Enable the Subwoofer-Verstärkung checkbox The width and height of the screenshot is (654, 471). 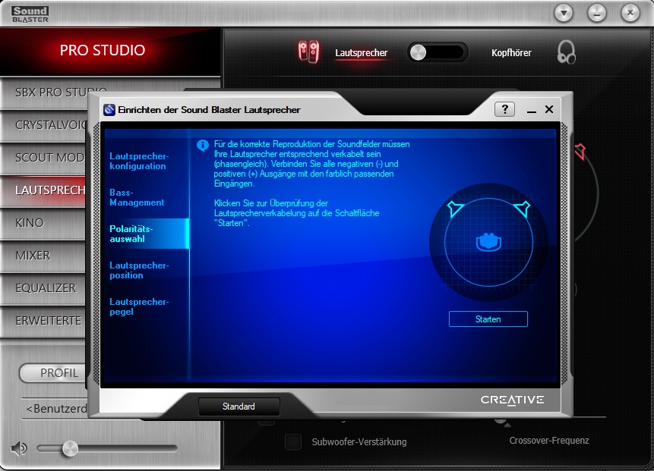pyautogui.click(x=293, y=442)
